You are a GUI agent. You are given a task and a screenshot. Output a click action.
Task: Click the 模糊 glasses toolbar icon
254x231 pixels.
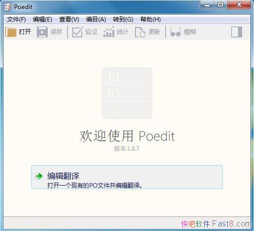click(175, 32)
